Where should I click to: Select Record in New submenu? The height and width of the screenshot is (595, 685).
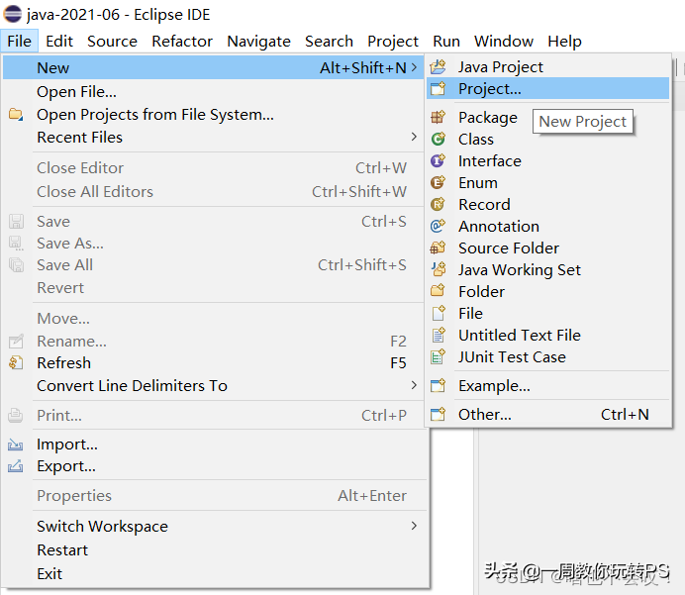[x=547, y=205]
